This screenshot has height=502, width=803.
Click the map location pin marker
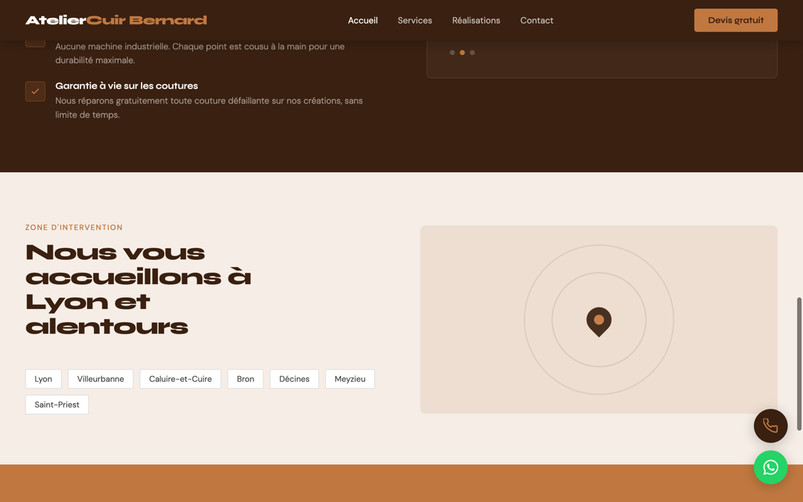(599, 322)
